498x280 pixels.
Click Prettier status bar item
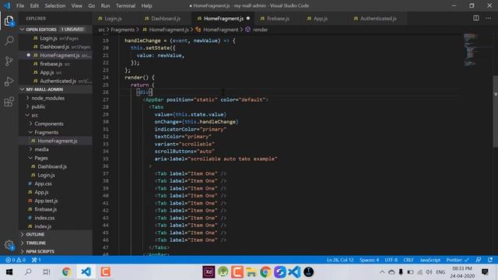tap(458, 260)
